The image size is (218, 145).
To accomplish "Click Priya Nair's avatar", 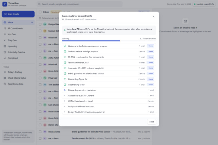I will click(45, 78).
